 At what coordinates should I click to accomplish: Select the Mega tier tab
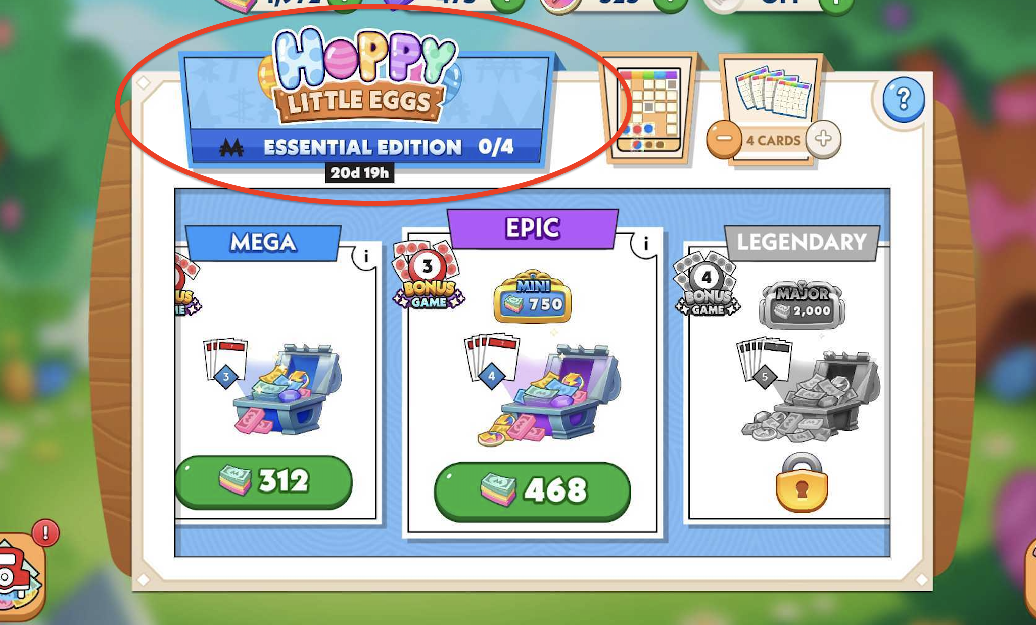click(x=263, y=243)
